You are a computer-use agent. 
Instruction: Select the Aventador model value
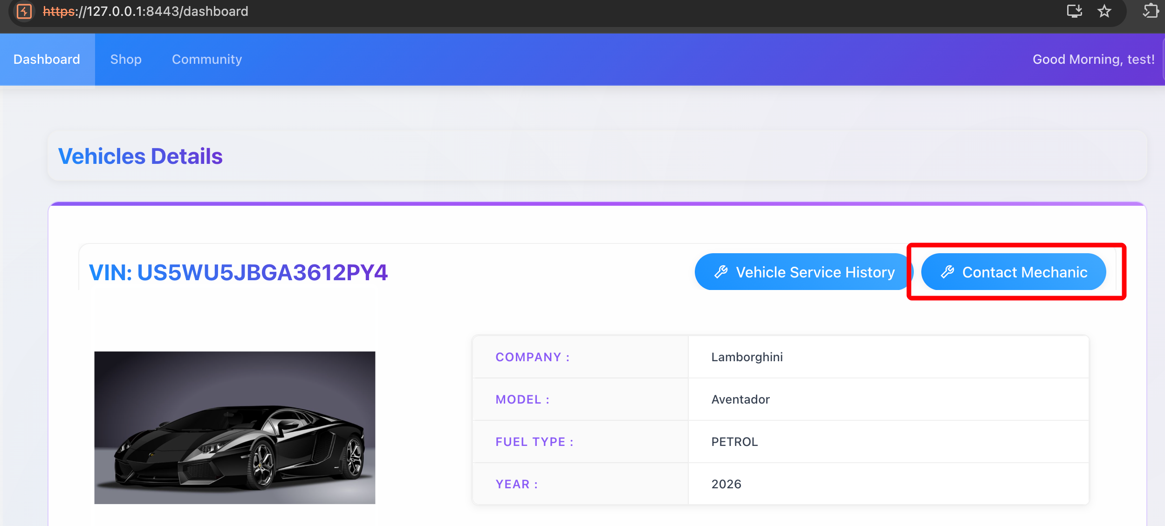coord(740,399)
